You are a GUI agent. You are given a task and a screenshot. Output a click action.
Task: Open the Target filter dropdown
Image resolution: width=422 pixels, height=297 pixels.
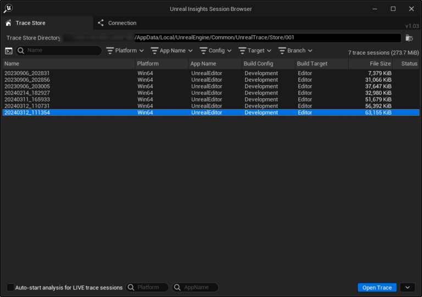pyautogui.click(x=255, y=51)
